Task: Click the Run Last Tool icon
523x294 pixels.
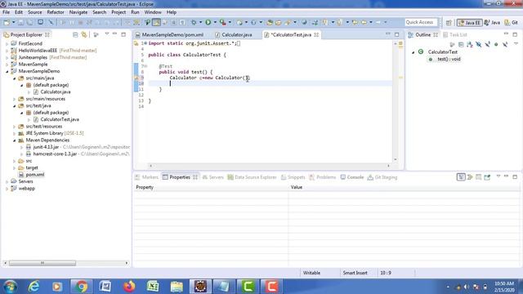Action: pos(222,22)
